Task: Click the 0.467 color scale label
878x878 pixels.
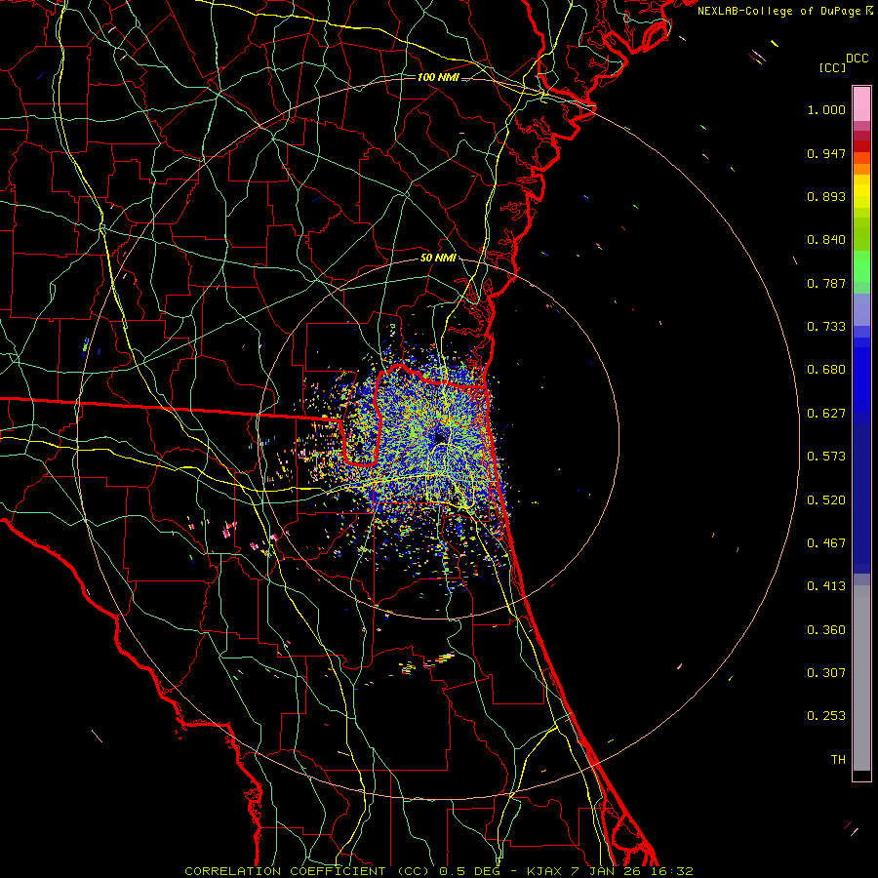Action: 826,543
